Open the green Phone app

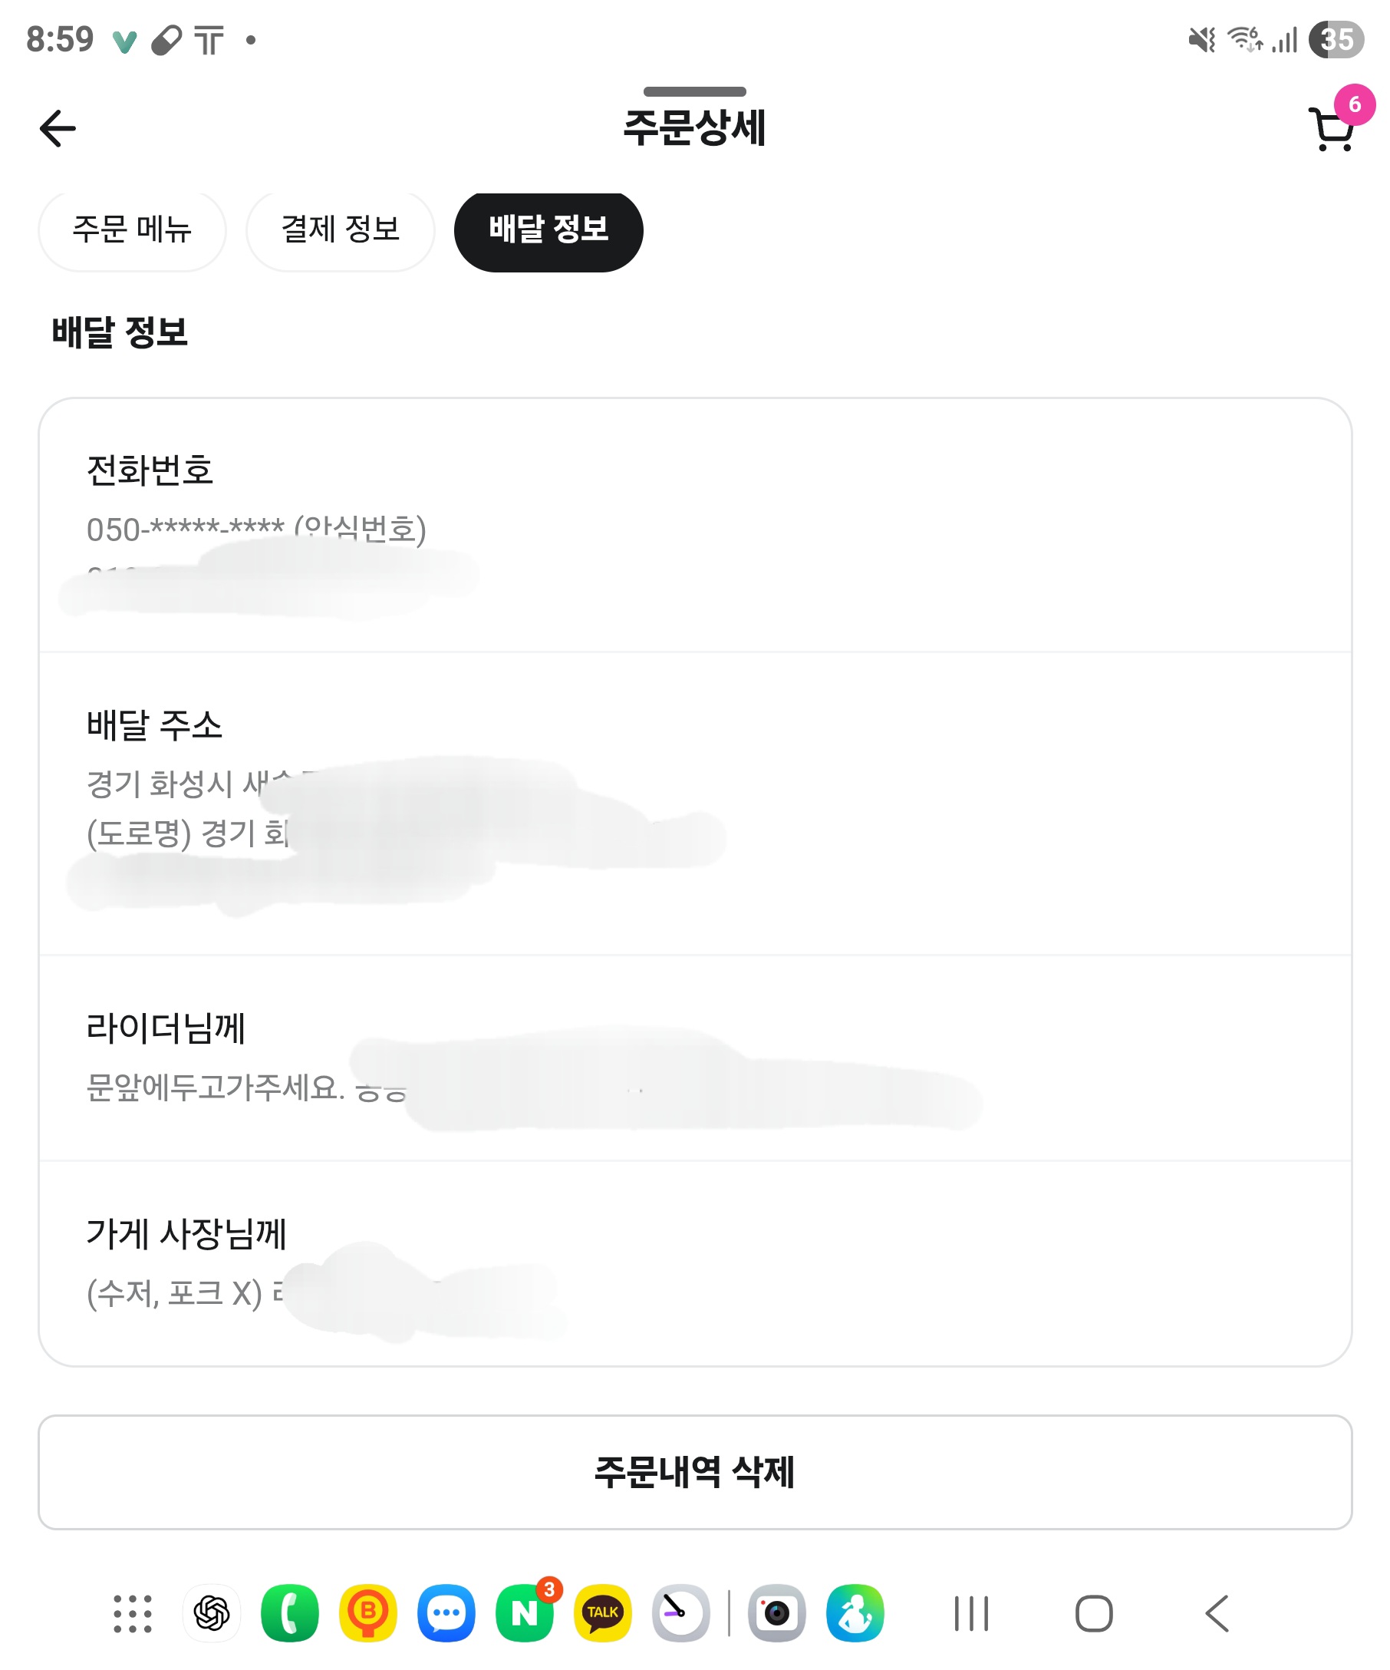pos(289,1613)
